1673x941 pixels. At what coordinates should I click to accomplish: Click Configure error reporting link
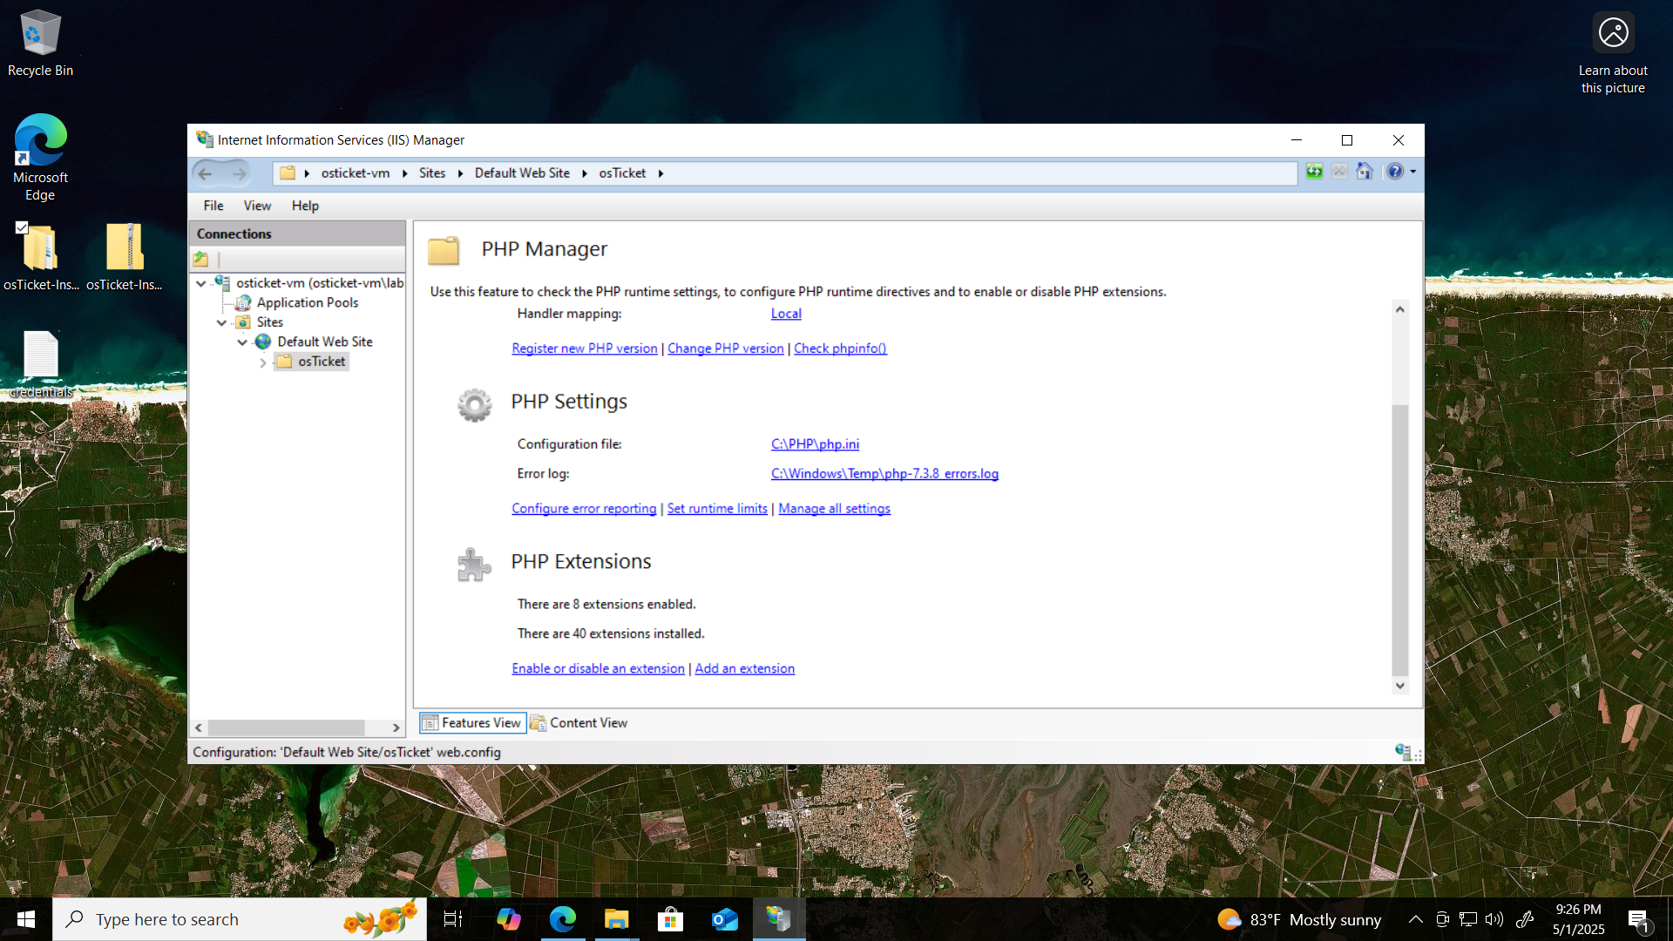point(584,509)
